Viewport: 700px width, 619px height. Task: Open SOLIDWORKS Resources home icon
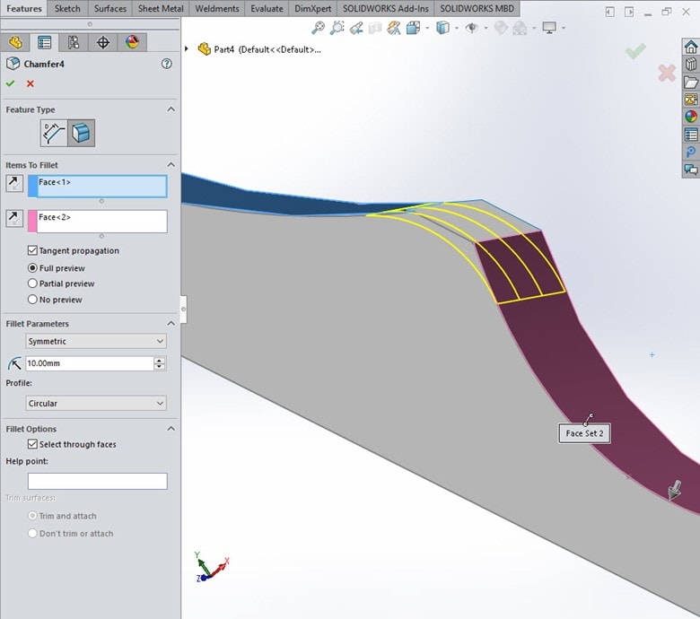point(690,48)
